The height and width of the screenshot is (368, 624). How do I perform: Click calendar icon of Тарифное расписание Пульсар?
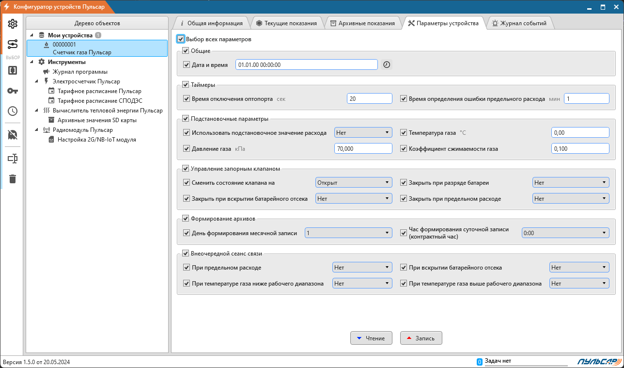(51, 91)
